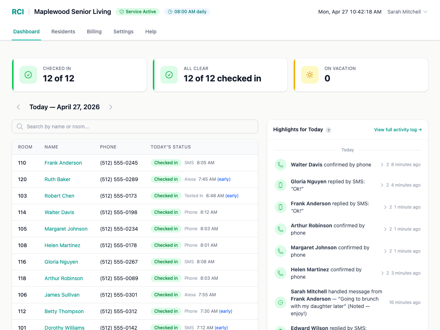Click the search by name or room field
440x330 pixels.
135,126
